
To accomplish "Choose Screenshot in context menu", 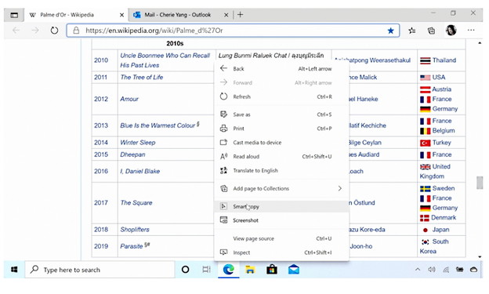I will click(x=281, y=220).
